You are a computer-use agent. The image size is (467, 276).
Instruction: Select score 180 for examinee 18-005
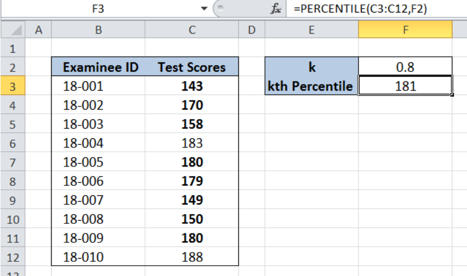(x=192, y=162)
